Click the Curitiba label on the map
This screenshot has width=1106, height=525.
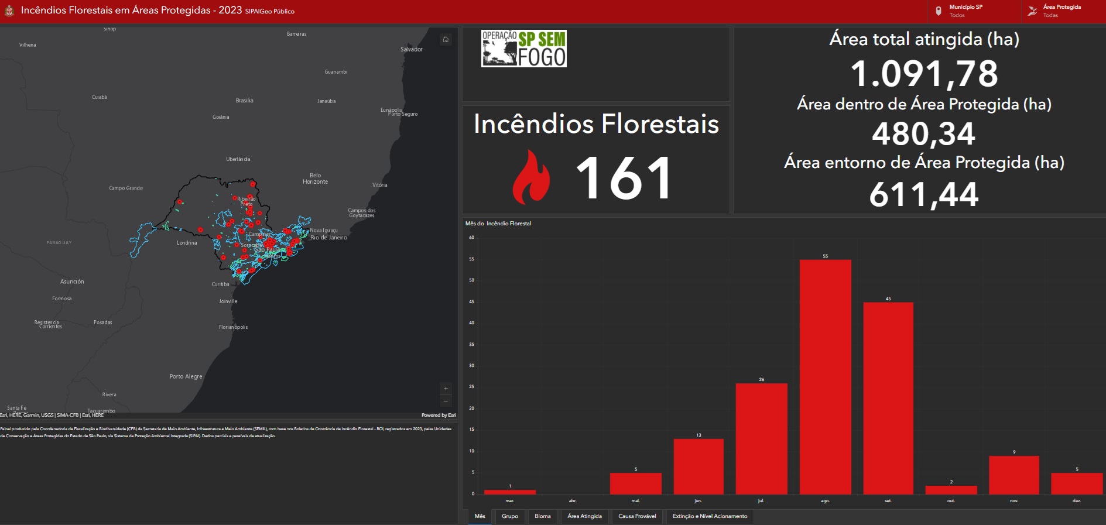(x=220, y=284)
